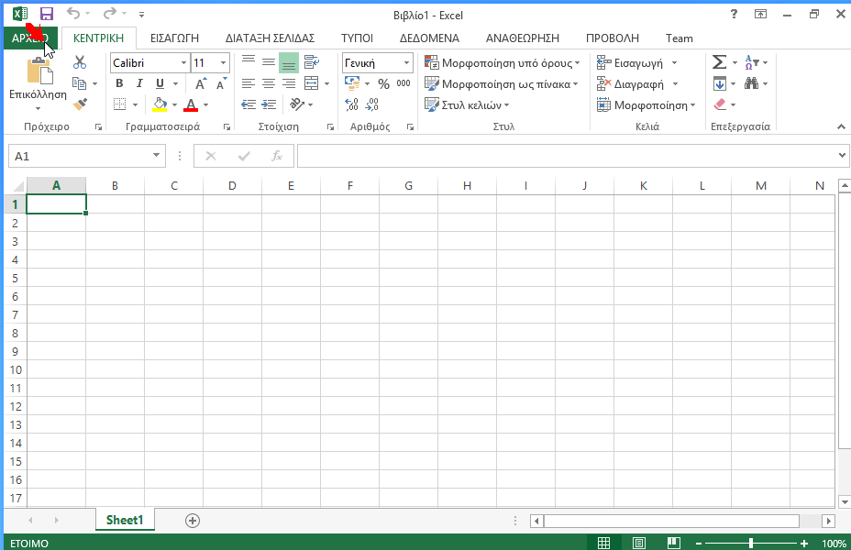Click the borders icon in Γραμματοσειρά group
Screen dimensions: 851x550
[x=119, y=104]
